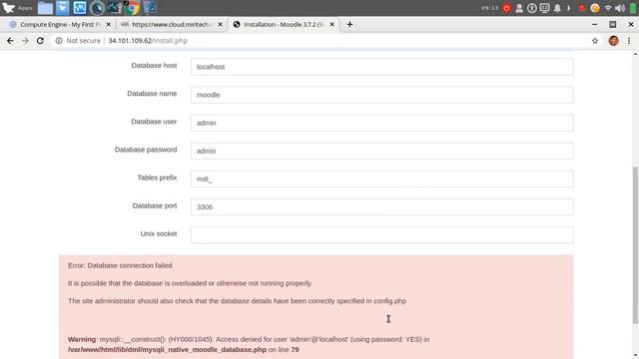
Task: Close the cloud.miritech tab
Action: (x=220, y=24)
